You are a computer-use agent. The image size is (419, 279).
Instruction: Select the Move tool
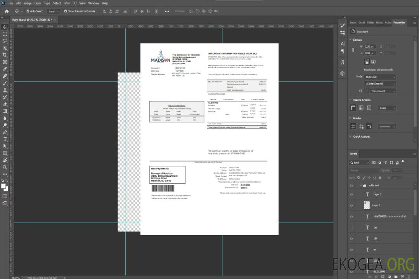coord(5,27)
